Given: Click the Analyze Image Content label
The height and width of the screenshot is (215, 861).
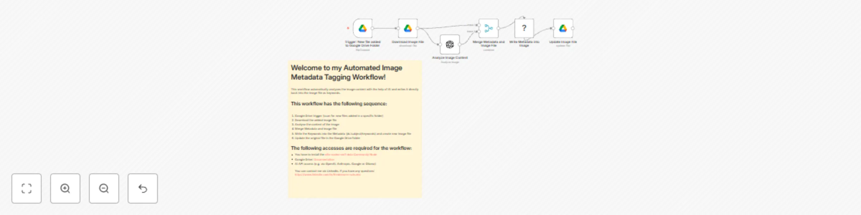Looking at the screenshot, I should tap(450, 58).
